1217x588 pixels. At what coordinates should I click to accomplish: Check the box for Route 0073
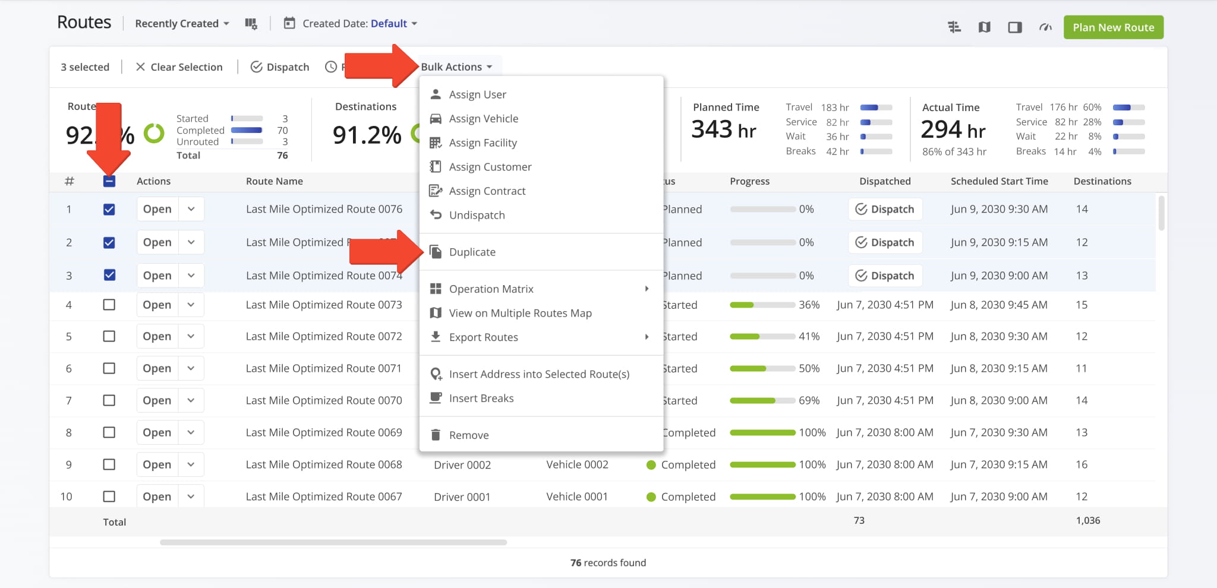pyautogui.click(x=109, y=305)
